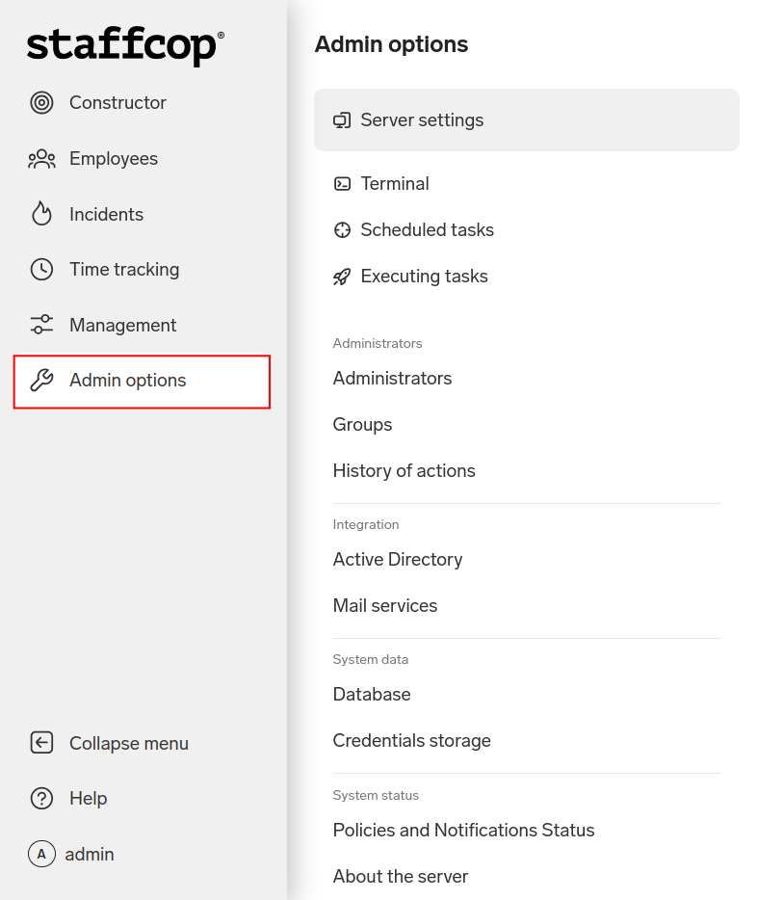Select Mail services
Viewport: 757px width, 900px height.
pyautogui.click(x=384, y=606)
